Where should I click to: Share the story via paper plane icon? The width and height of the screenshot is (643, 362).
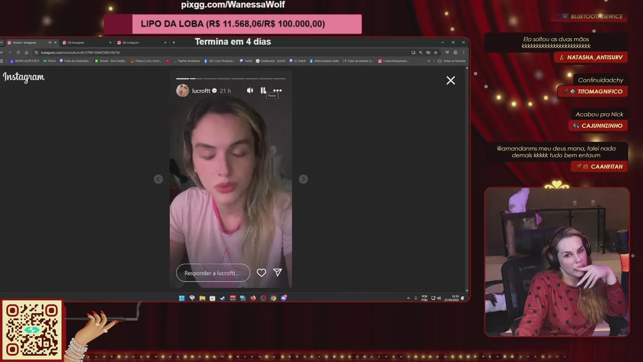coord(277,273)
